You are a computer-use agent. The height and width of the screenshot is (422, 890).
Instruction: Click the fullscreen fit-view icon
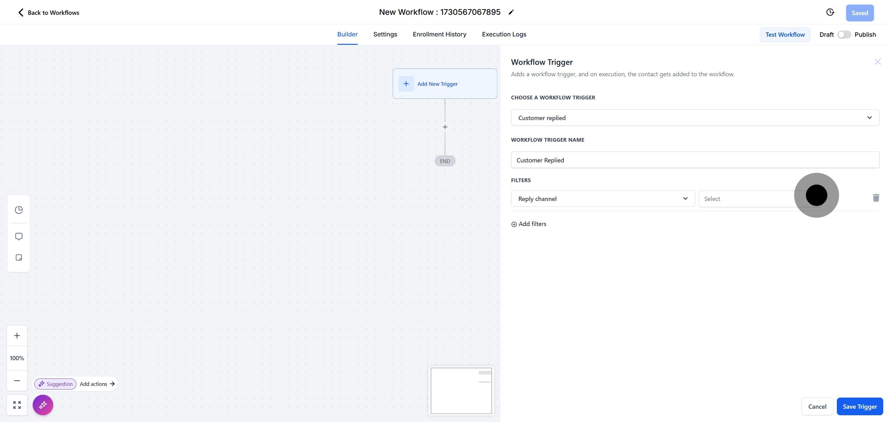click(x=17, y=405)
